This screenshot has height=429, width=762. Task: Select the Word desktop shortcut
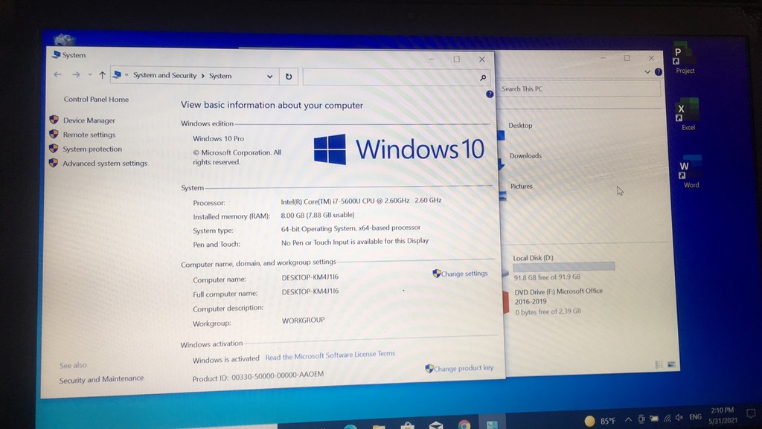tap(691, 171)
